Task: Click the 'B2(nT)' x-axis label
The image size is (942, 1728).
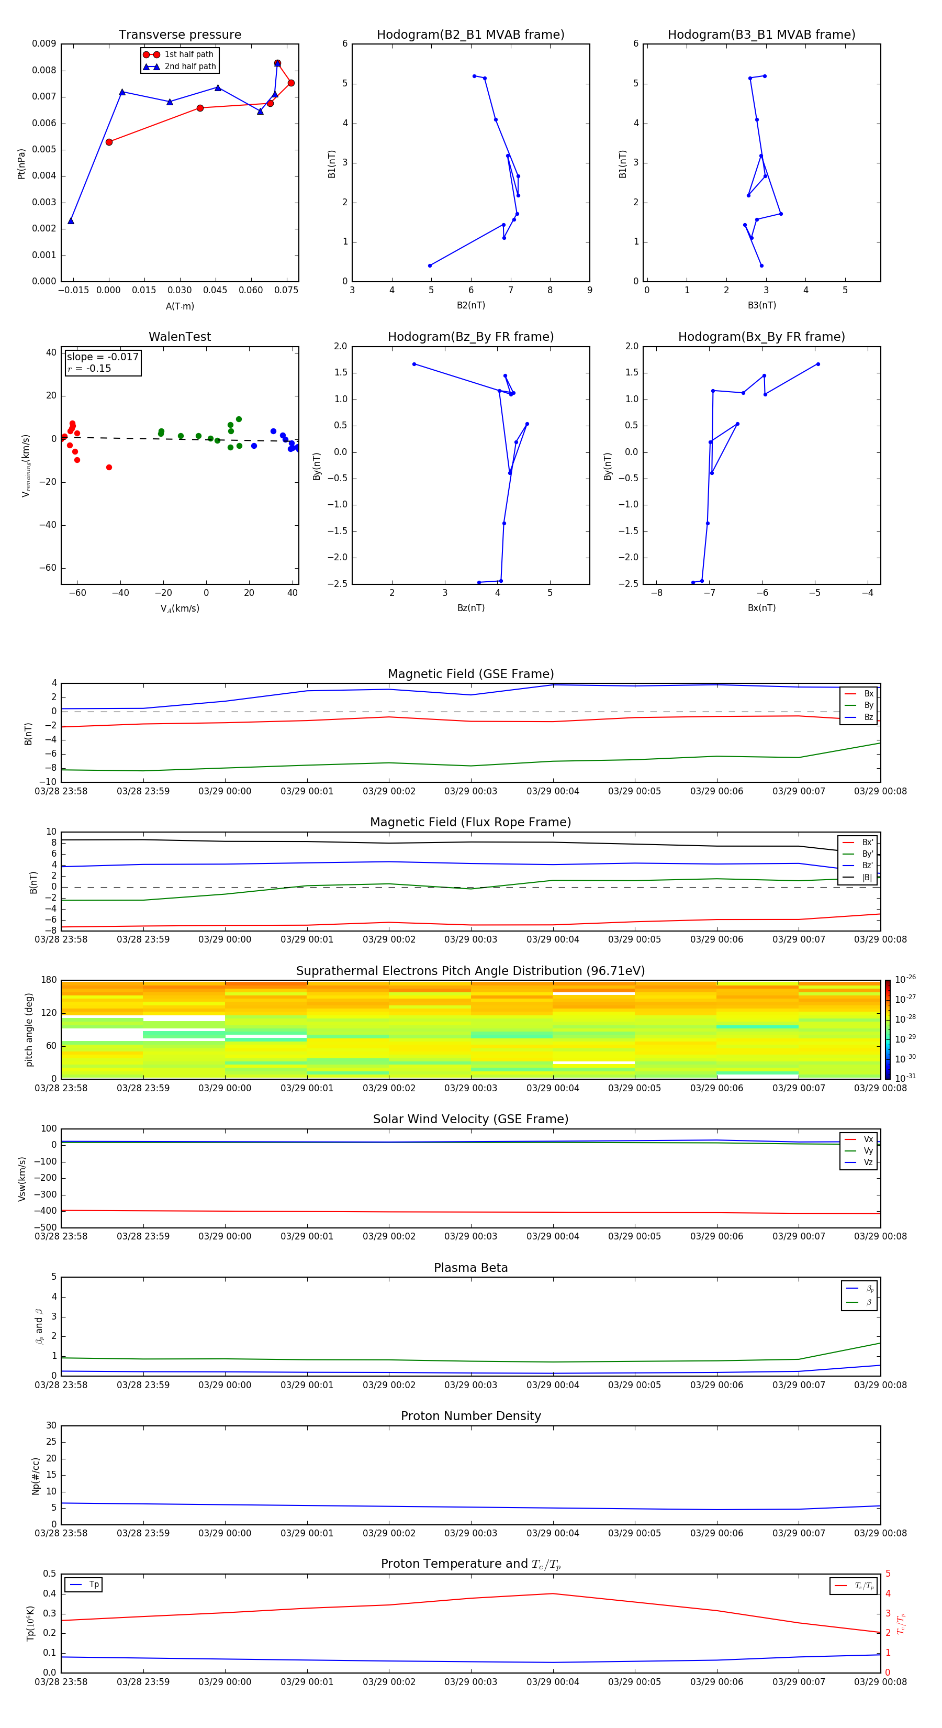Action: tap(470, 305)
